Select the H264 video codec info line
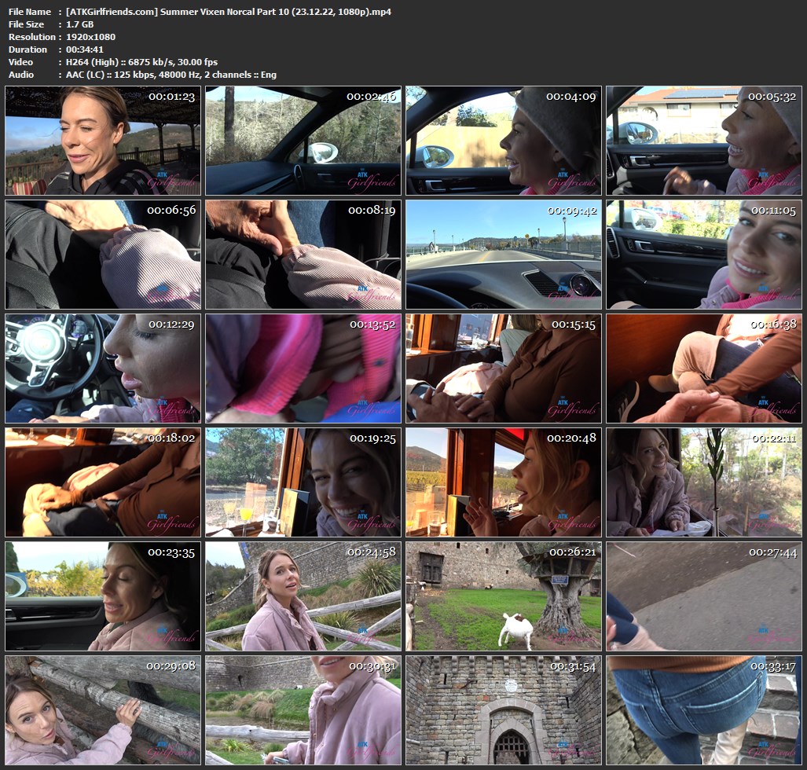Image resolution: width=807 pixels, height=770 pixels. click(x=141, y=62)
